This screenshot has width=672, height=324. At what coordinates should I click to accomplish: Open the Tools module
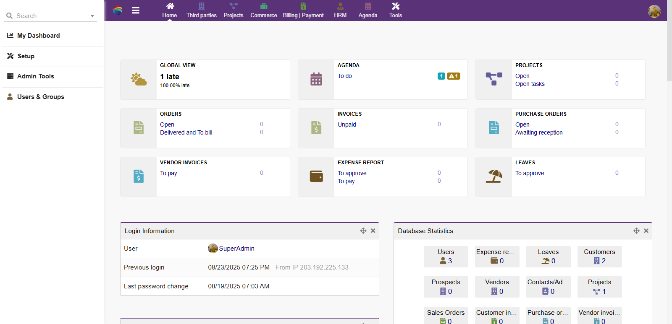(x=395, y=10)
